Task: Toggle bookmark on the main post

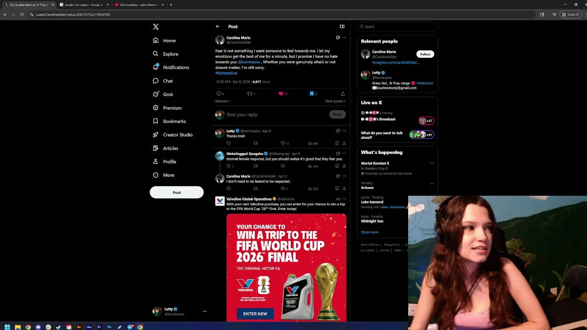Action: pyautogui.click(x=312, y=93)
